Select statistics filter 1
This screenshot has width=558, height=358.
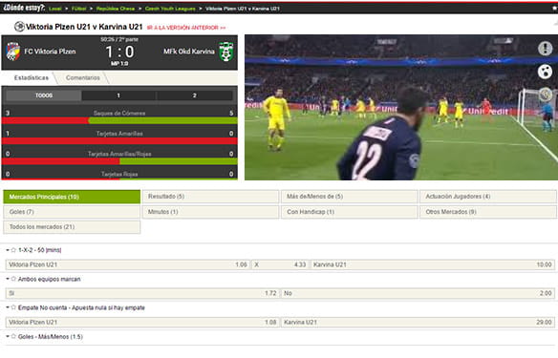(x=118, y=95)
